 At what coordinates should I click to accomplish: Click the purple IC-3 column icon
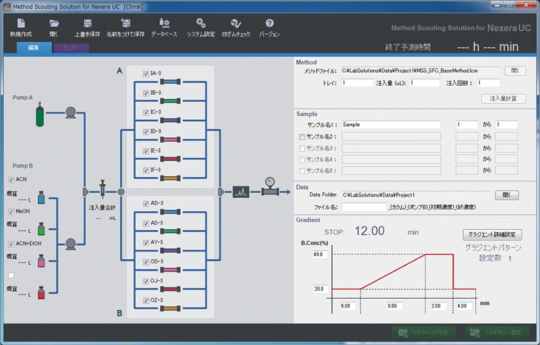tap(170, 120)
